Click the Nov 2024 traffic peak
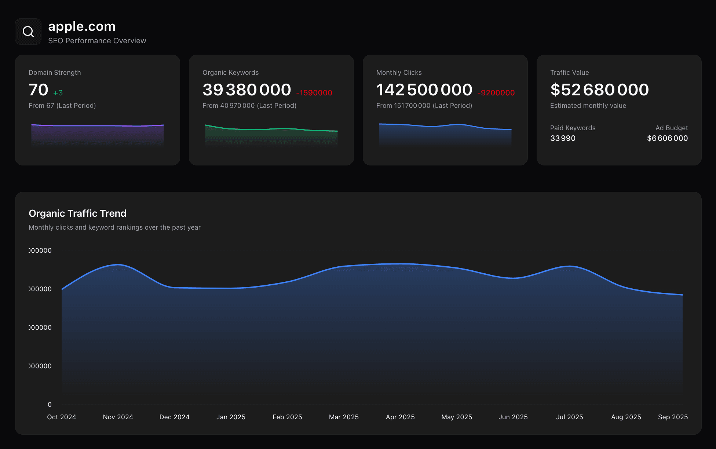This screenshot has height=449, width=716. (117, 264)
